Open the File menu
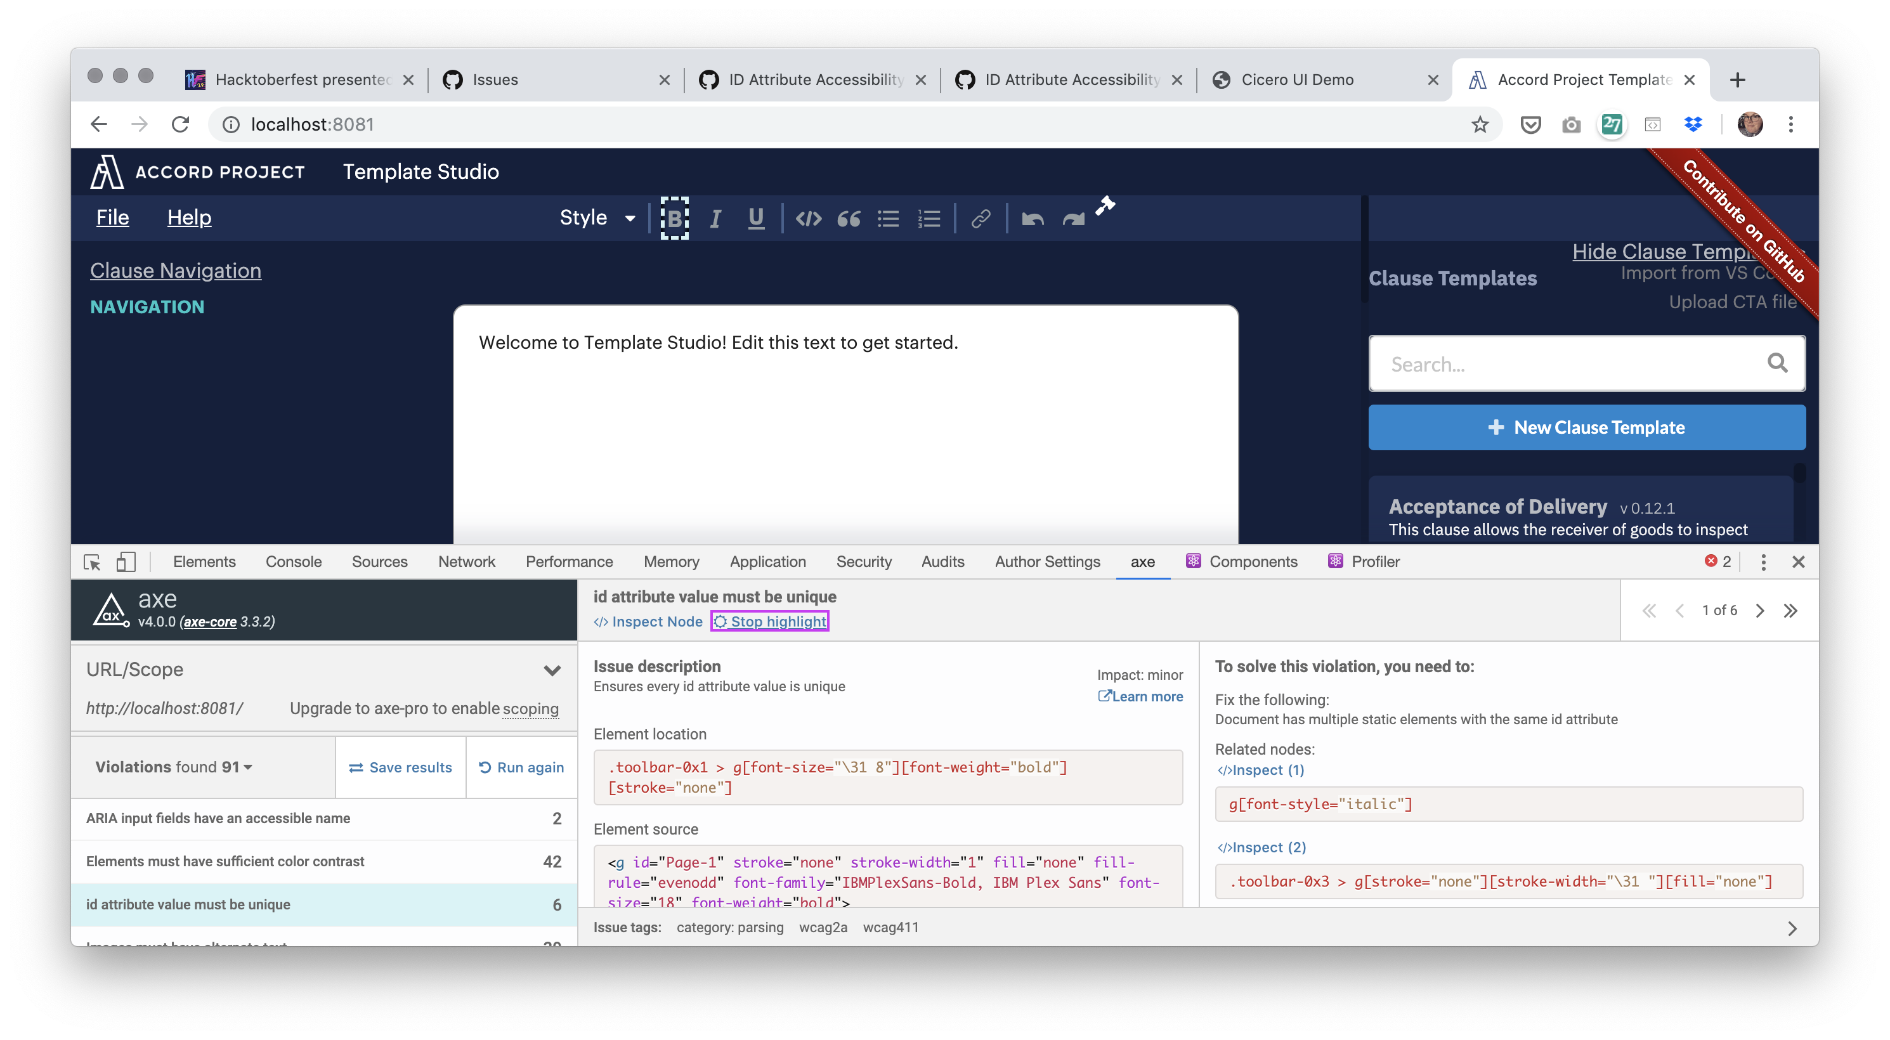This screenshot has width=1890, height=1040. 112,217
